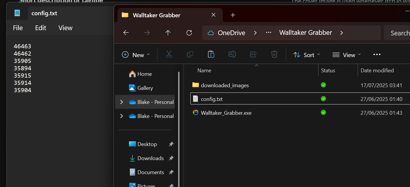
Task: Expand chevron after Walltaker Grabber breadcrumb
Action: point(342,33)
